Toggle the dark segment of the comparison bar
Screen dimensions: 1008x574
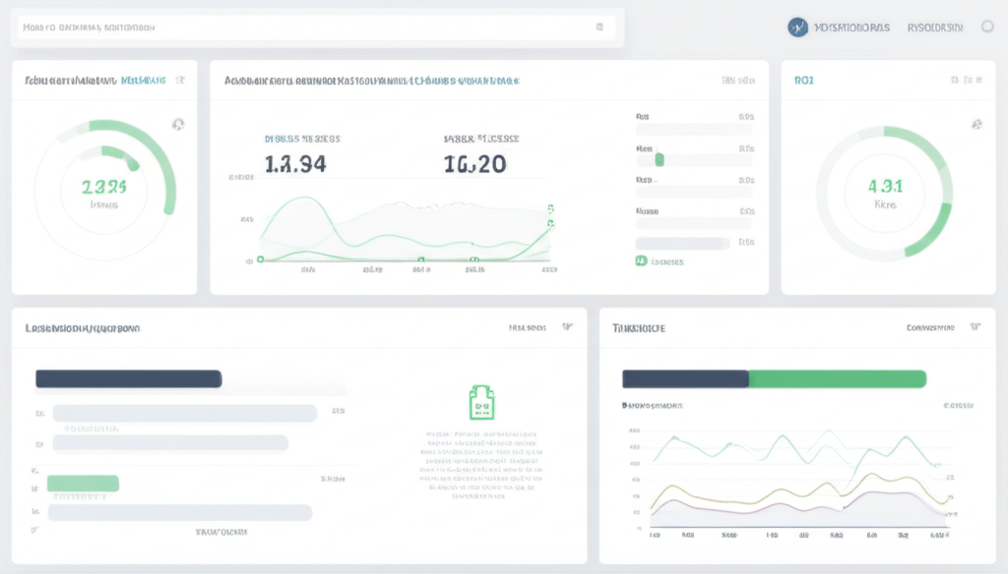point(683,377)
